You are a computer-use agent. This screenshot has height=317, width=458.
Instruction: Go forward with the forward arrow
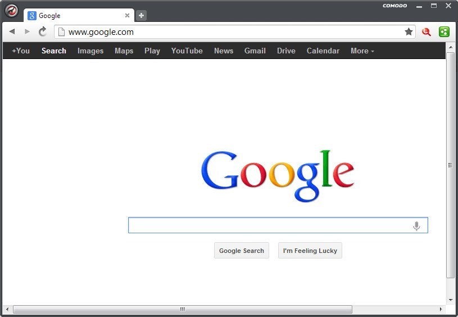coord(27,31)
